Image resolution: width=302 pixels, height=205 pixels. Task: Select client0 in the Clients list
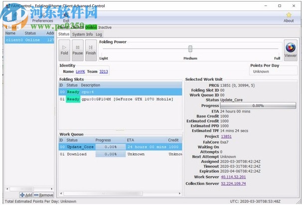click(29, 40)
